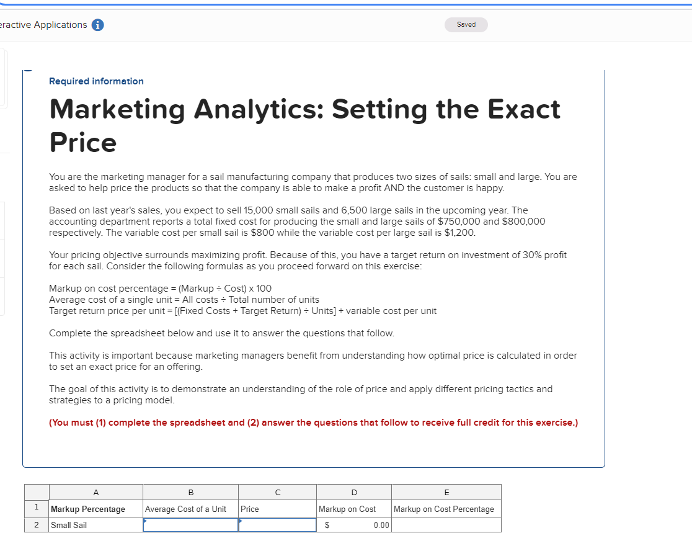
Task: Click row number 1 in the spreadsheet
Action: coord(36,508)
